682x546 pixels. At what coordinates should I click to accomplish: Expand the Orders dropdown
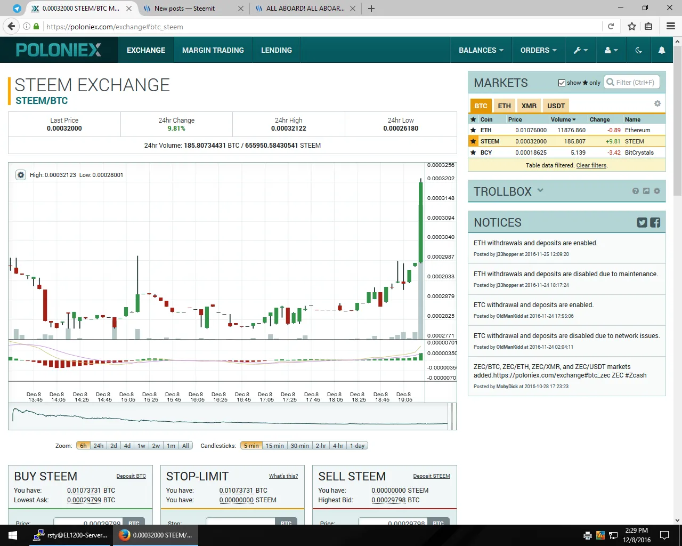(539, 50)
